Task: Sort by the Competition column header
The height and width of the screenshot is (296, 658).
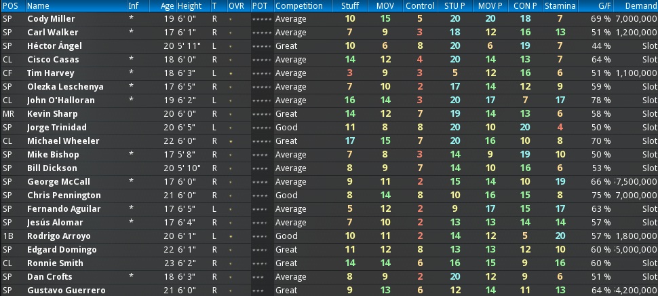Action: 299,5
